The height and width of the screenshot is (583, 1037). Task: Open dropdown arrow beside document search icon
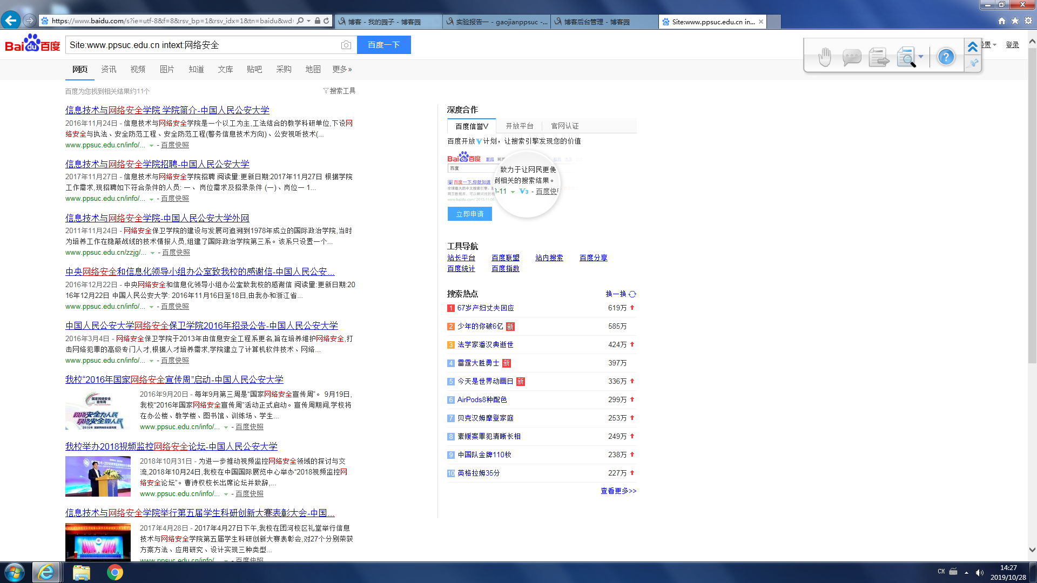921,57
